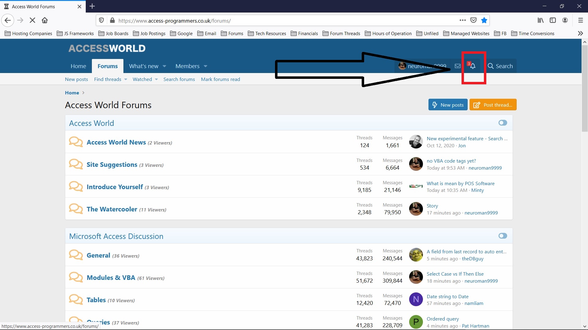Click the Post thread button
Viewport: 588px width, 330px height.
(493, 105)
